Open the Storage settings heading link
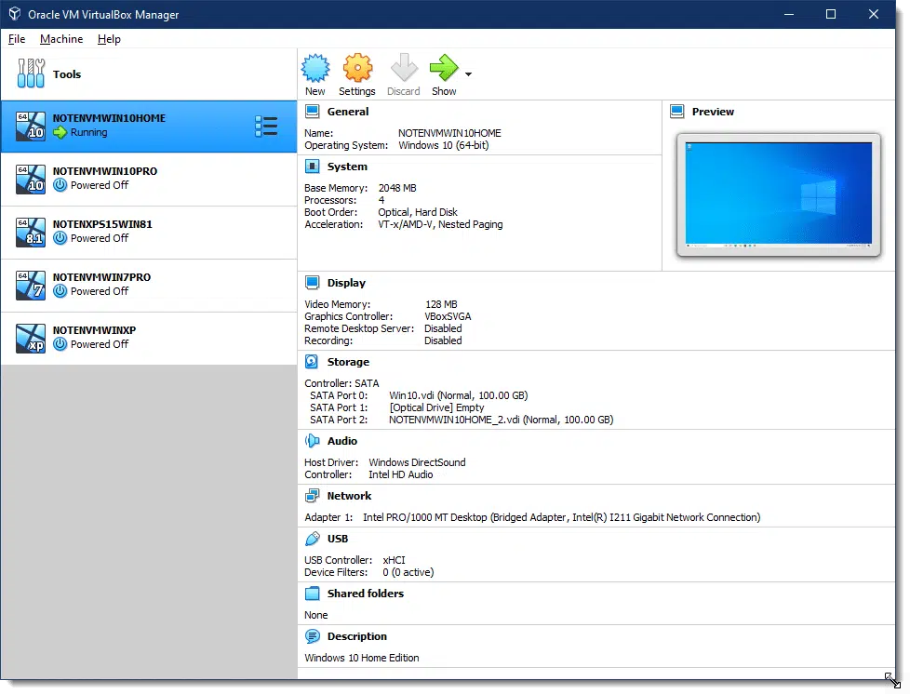The height and width of the screenshot is (694, 910). coord(348,362)
